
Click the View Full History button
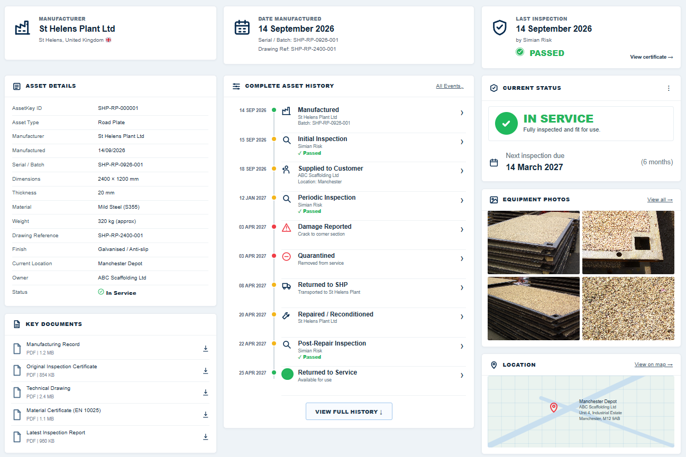click(x=349, y=412)
